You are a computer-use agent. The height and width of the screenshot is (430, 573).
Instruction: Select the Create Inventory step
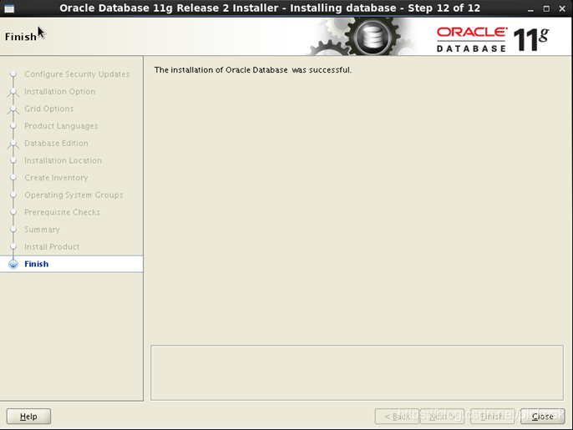[x=56, y=178]
